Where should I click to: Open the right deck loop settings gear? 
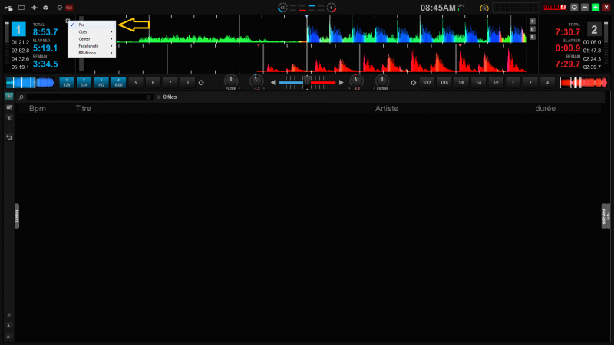[x=413, y=83]
